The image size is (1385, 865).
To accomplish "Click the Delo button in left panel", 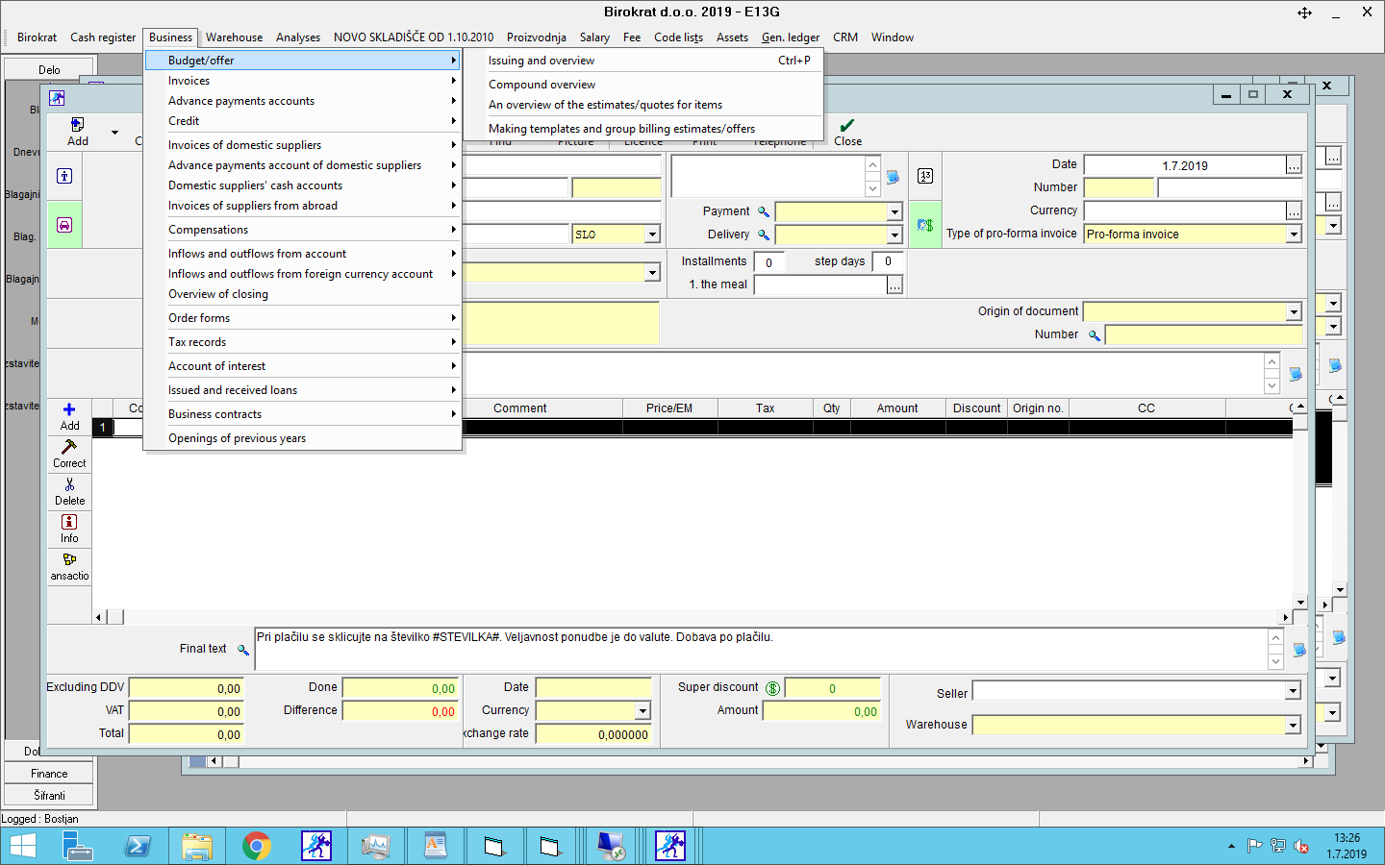I will (49, 70).
